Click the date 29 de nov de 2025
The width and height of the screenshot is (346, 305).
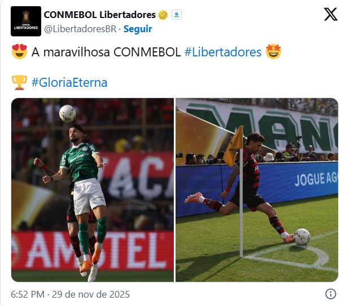(x=91, y=294)
